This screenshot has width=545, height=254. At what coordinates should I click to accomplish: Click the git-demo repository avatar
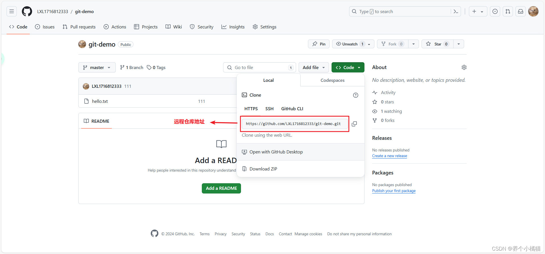[x=82, y=44]
